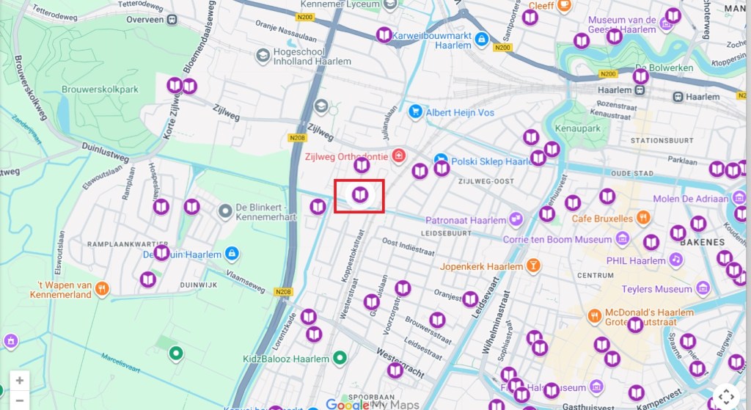
Task: Open the KidzBalooz Haarlem green marker
Action: [x=340, y=357]
